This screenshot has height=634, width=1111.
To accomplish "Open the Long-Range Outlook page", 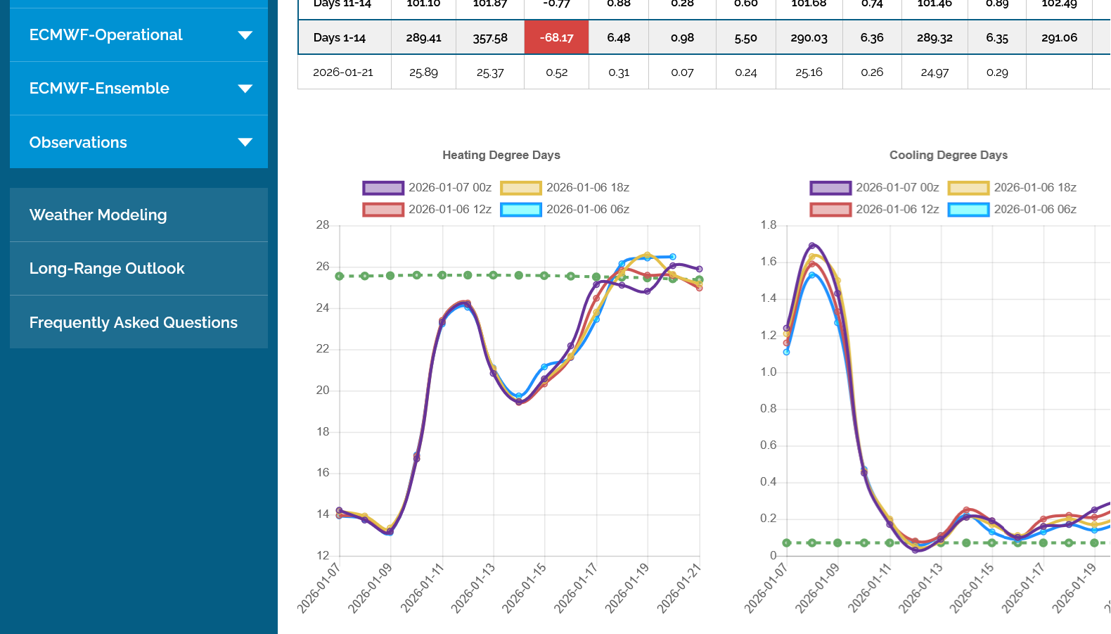I will pos(107,269).
